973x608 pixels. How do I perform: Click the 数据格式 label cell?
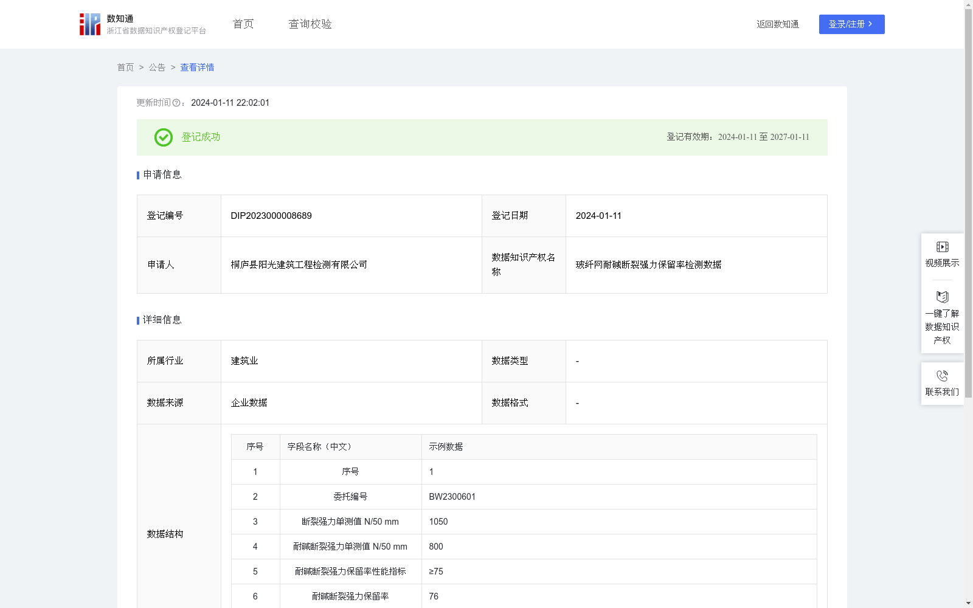(x=524, y=403)
